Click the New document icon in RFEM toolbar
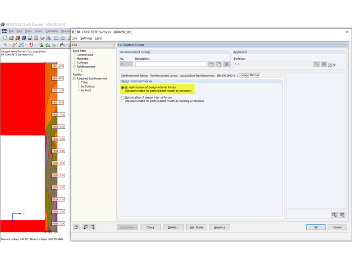The height and width of the screenshot is (264, 352). 5,38
